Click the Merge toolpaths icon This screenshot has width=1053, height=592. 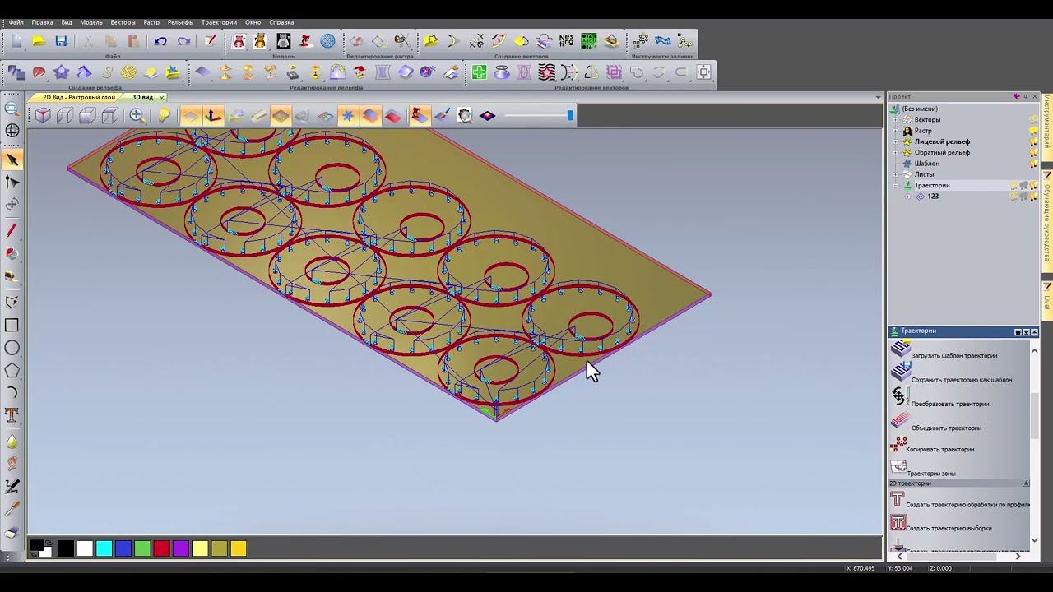tap(899, 421)
